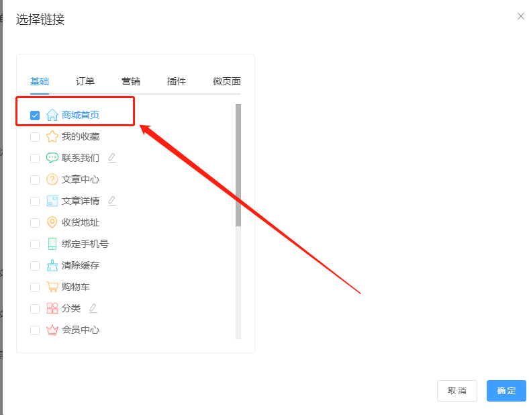Click the home icon for 商城首页
The height and width of the screenshot is (415, 529).
point(52,115)
